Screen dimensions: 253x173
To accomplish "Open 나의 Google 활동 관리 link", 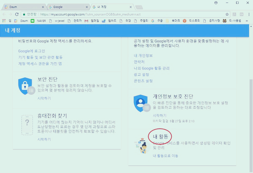I will pos(151,68).
